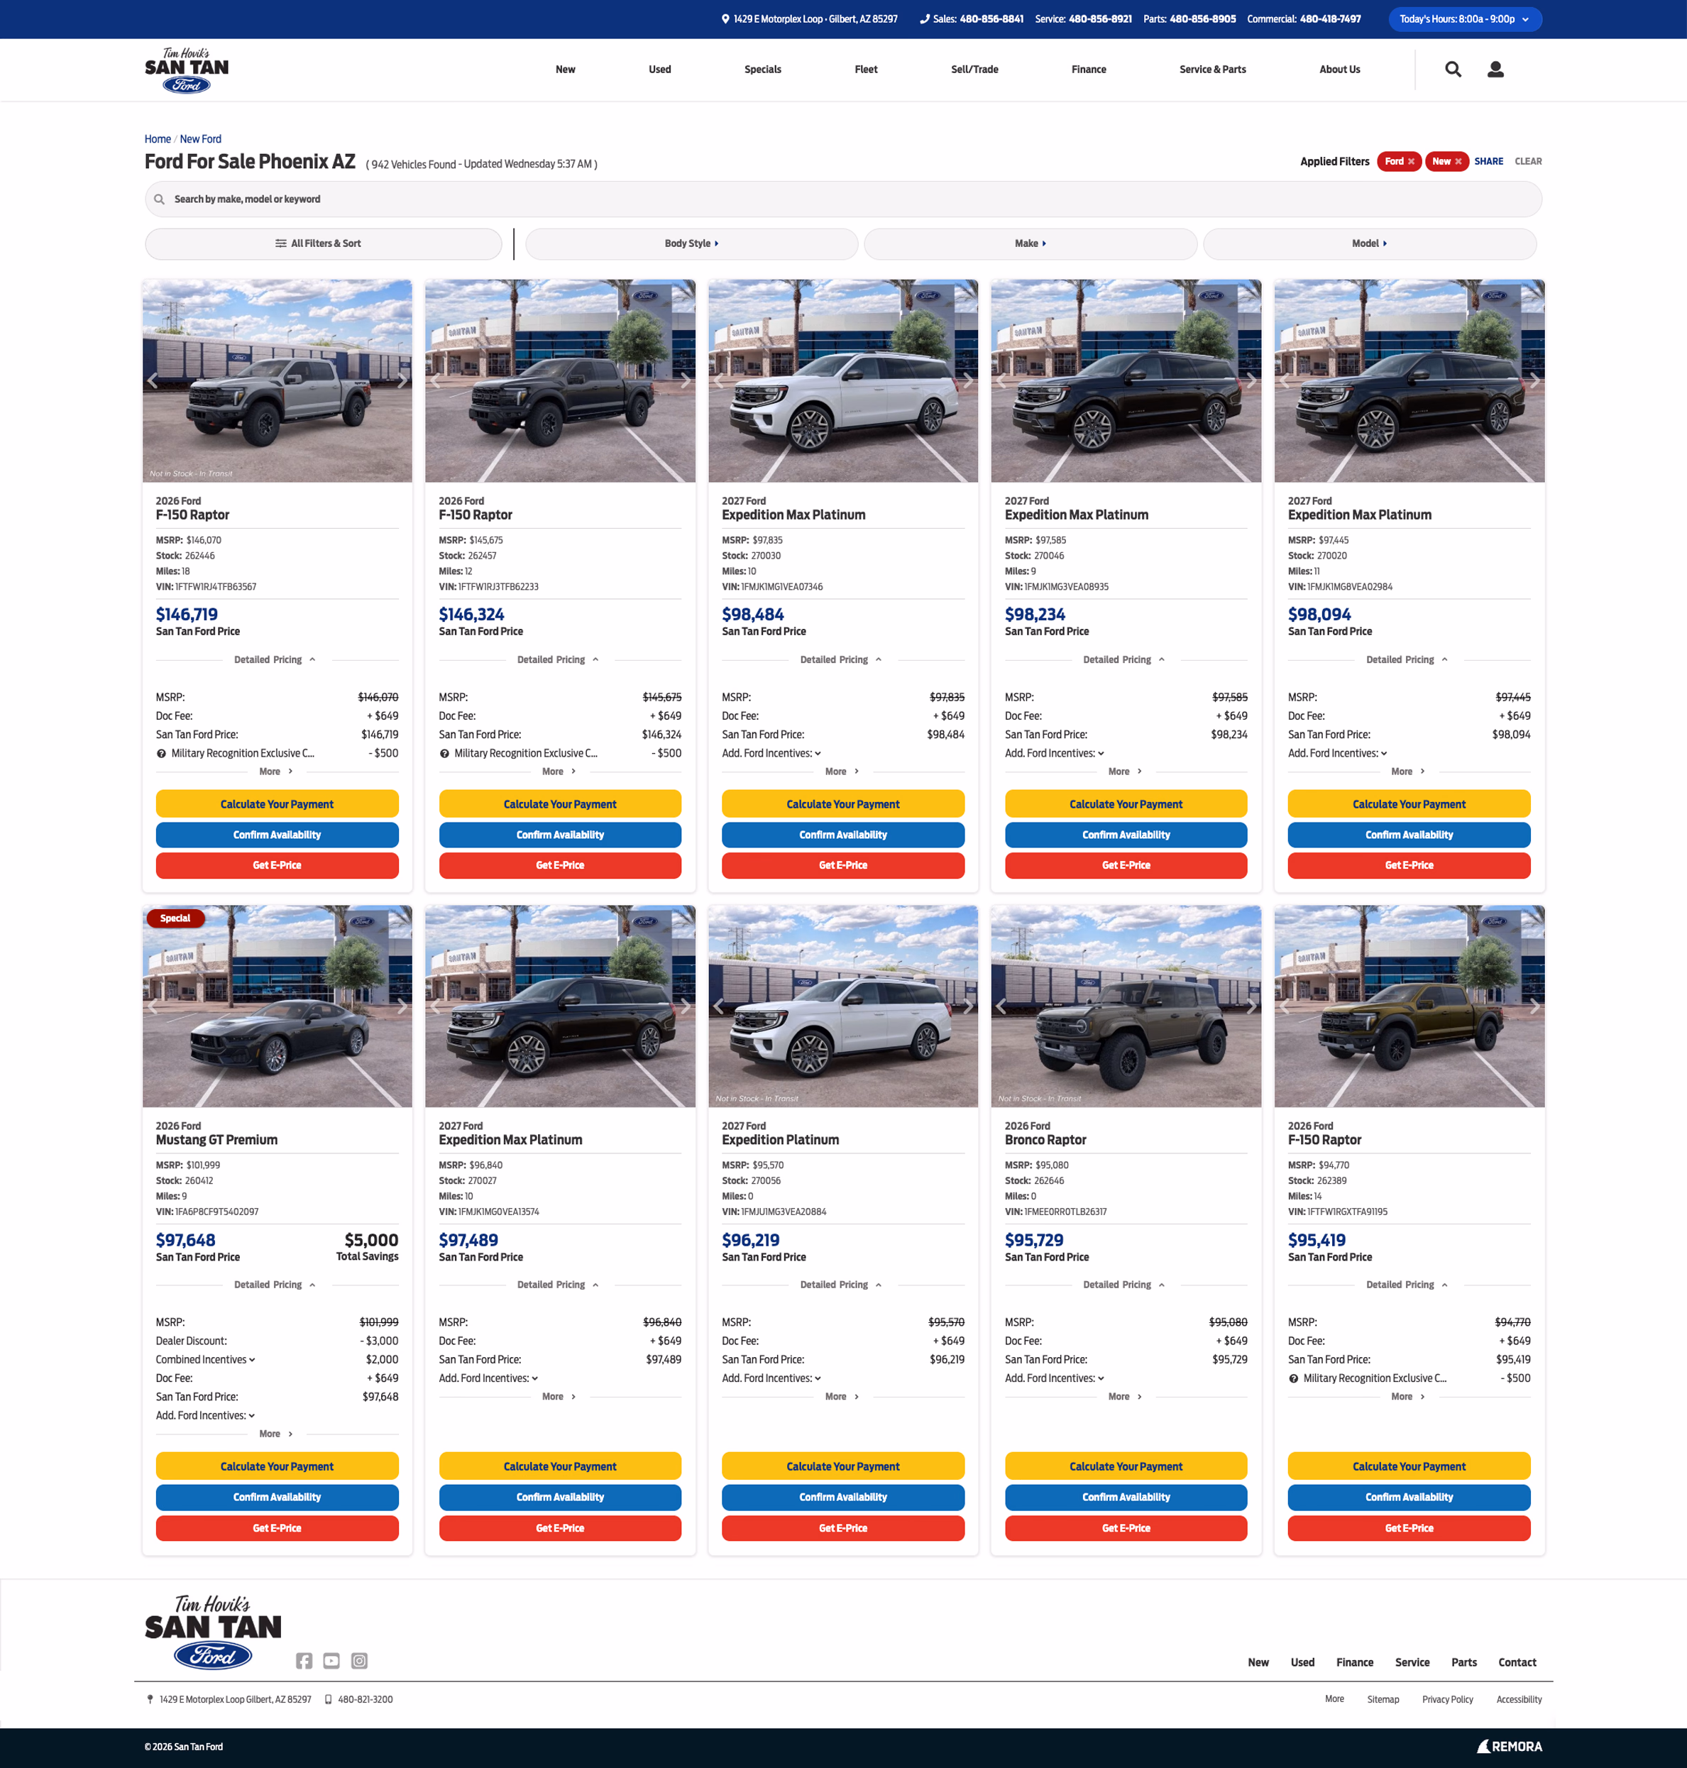Viewport: 1687px width, 1768px height.
Task: Open the Fleet menu item
Action: (866, 70)
